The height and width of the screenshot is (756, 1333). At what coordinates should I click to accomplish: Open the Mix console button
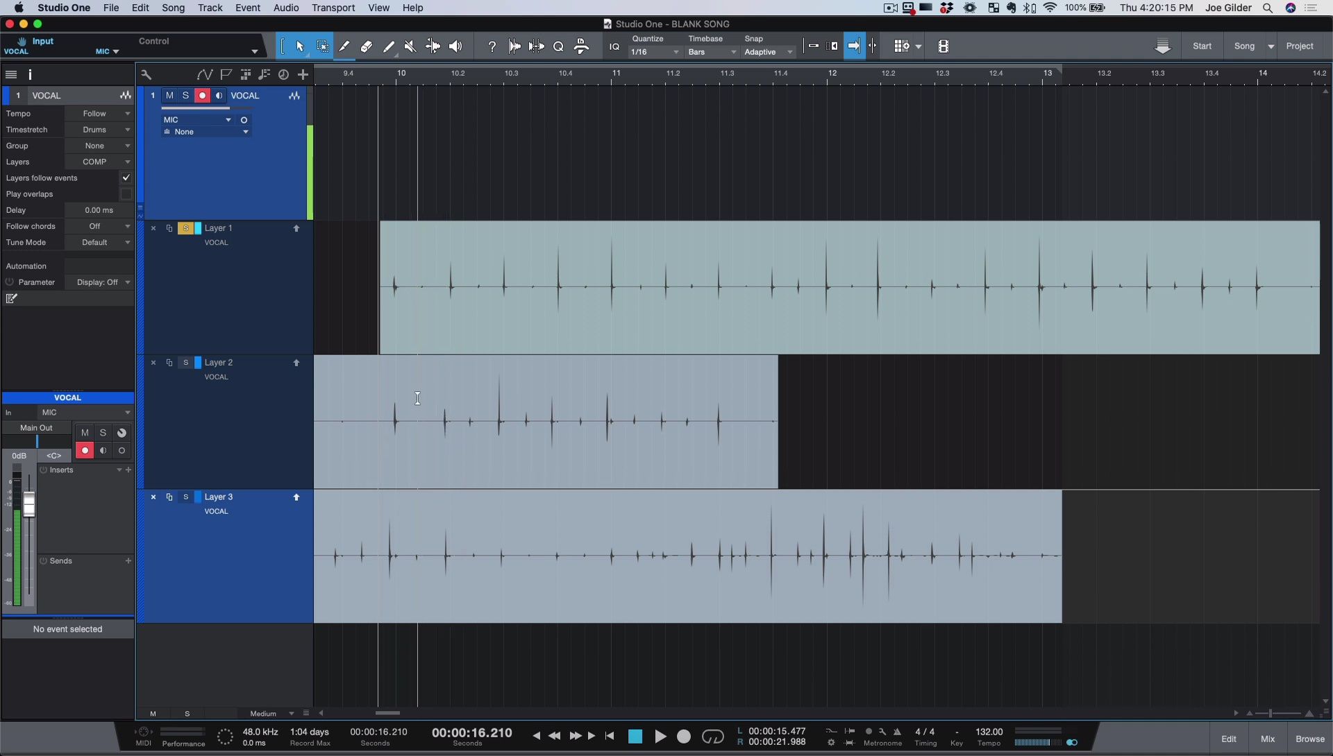click(x=1268, y=739)
